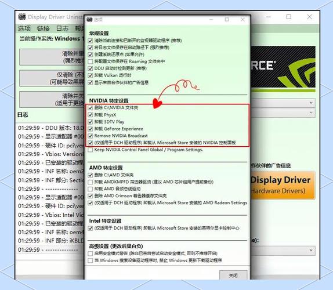Open the 链接 menu in main window
Screen dimensions: 333x290
pyautogui.click(x=44, y=28)
